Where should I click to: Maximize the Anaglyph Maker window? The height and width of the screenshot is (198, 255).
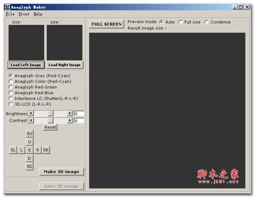click(x=241, y=7)
